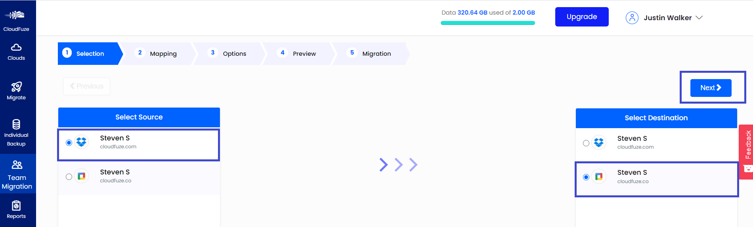Screen dimensions: 753x227
Task: Click the CloudFuze logo icon
Action: (x=15, y=15)
